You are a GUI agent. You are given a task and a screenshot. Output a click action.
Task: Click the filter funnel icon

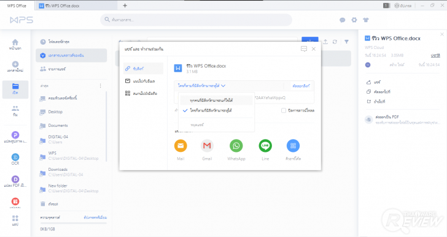point(346,42)
